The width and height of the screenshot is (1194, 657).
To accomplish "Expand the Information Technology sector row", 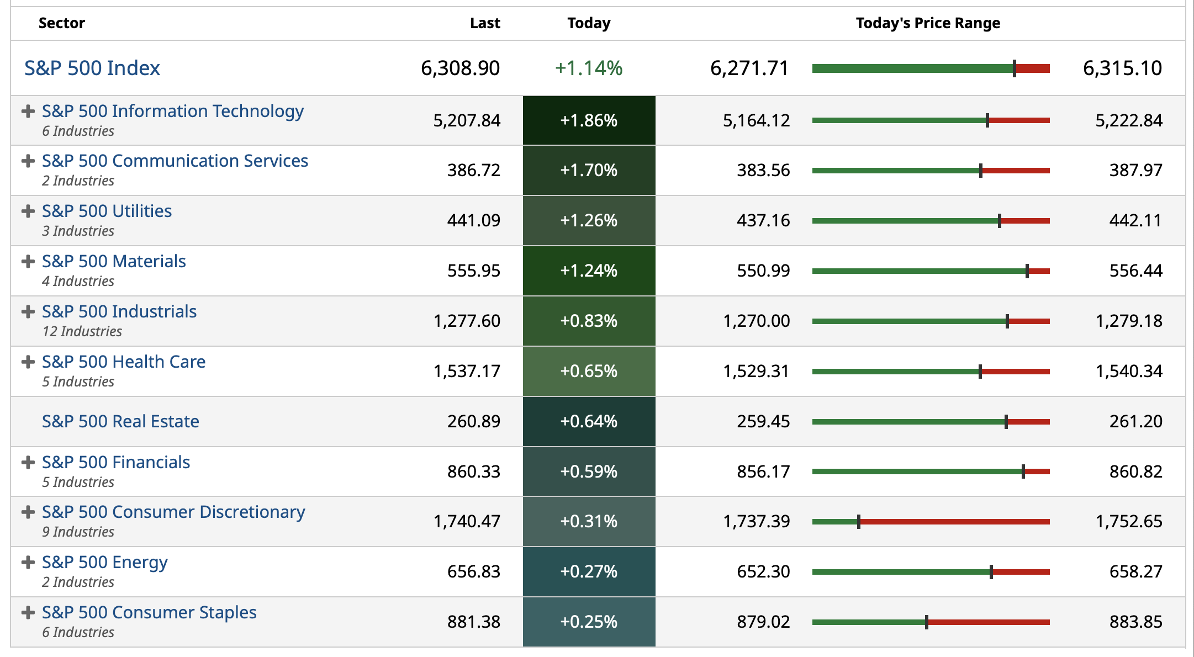I will 28,112.
